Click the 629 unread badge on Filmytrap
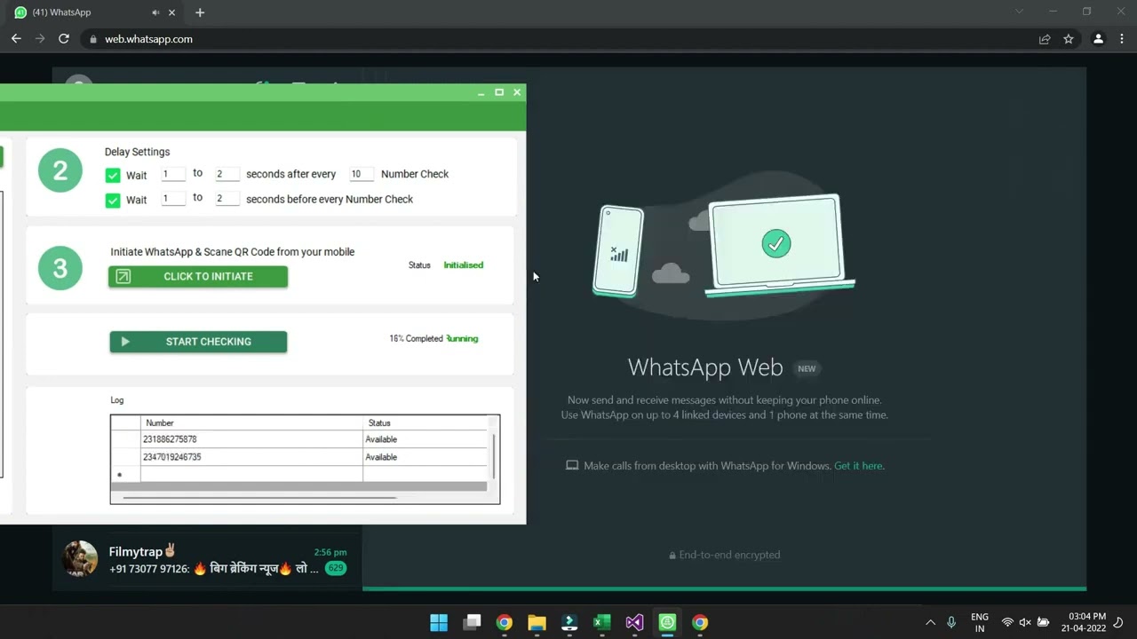The height and width of the screenshot is (639, 1137). point(335,568)
